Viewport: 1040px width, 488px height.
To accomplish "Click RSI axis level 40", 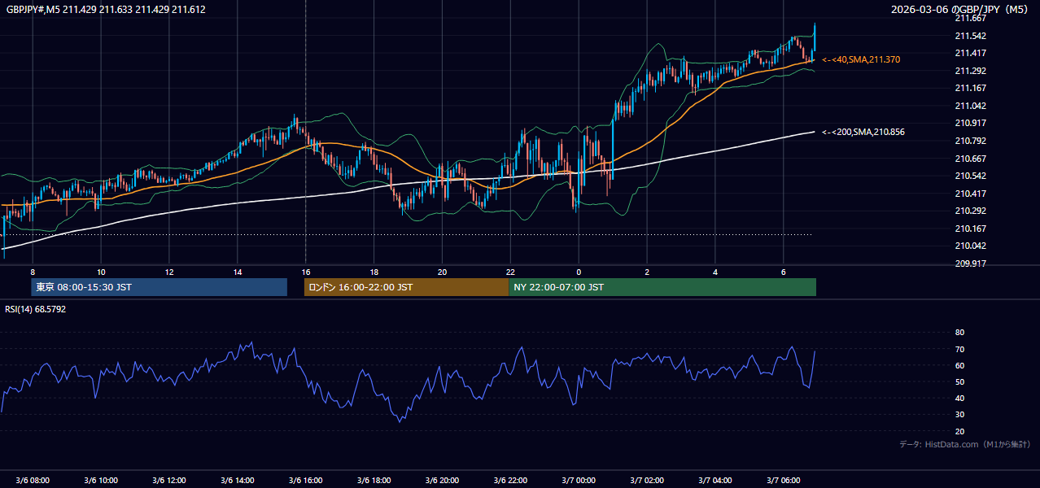I will (959, 398).
